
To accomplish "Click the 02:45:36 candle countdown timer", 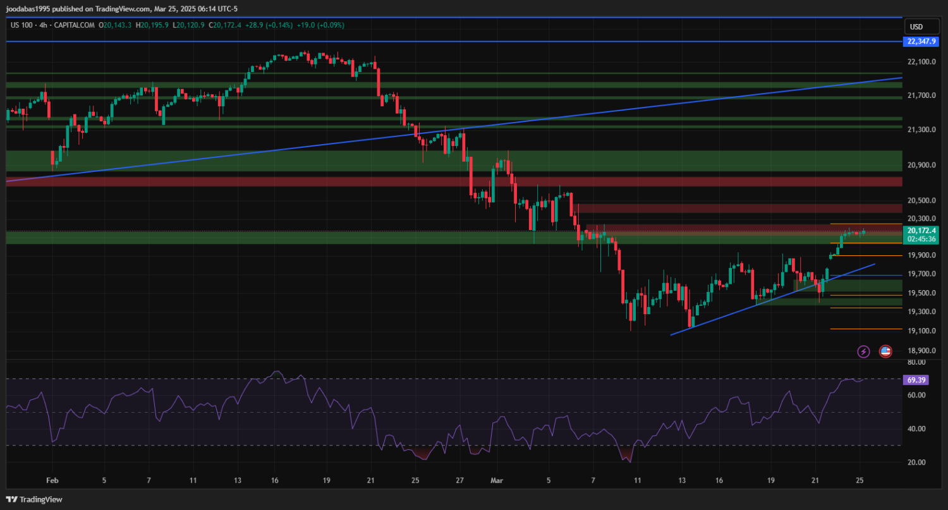I will pyautogui.click(x=921, y=240).
